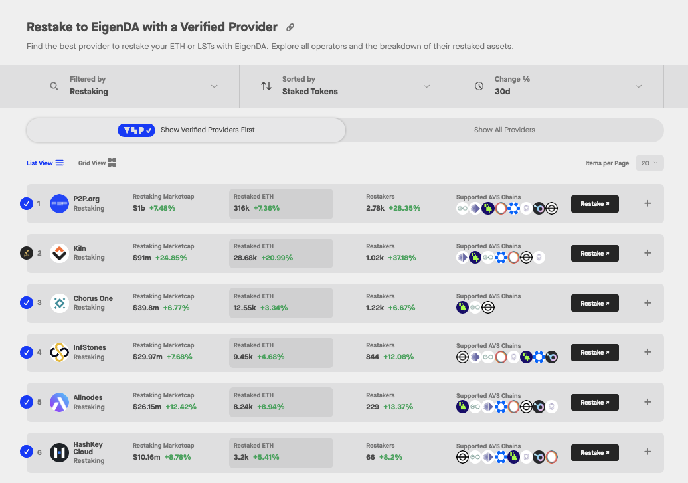This screenshot has height=483, width=688.
Task: Click the InfStones provider logo
Action: (x=59, y=353)
